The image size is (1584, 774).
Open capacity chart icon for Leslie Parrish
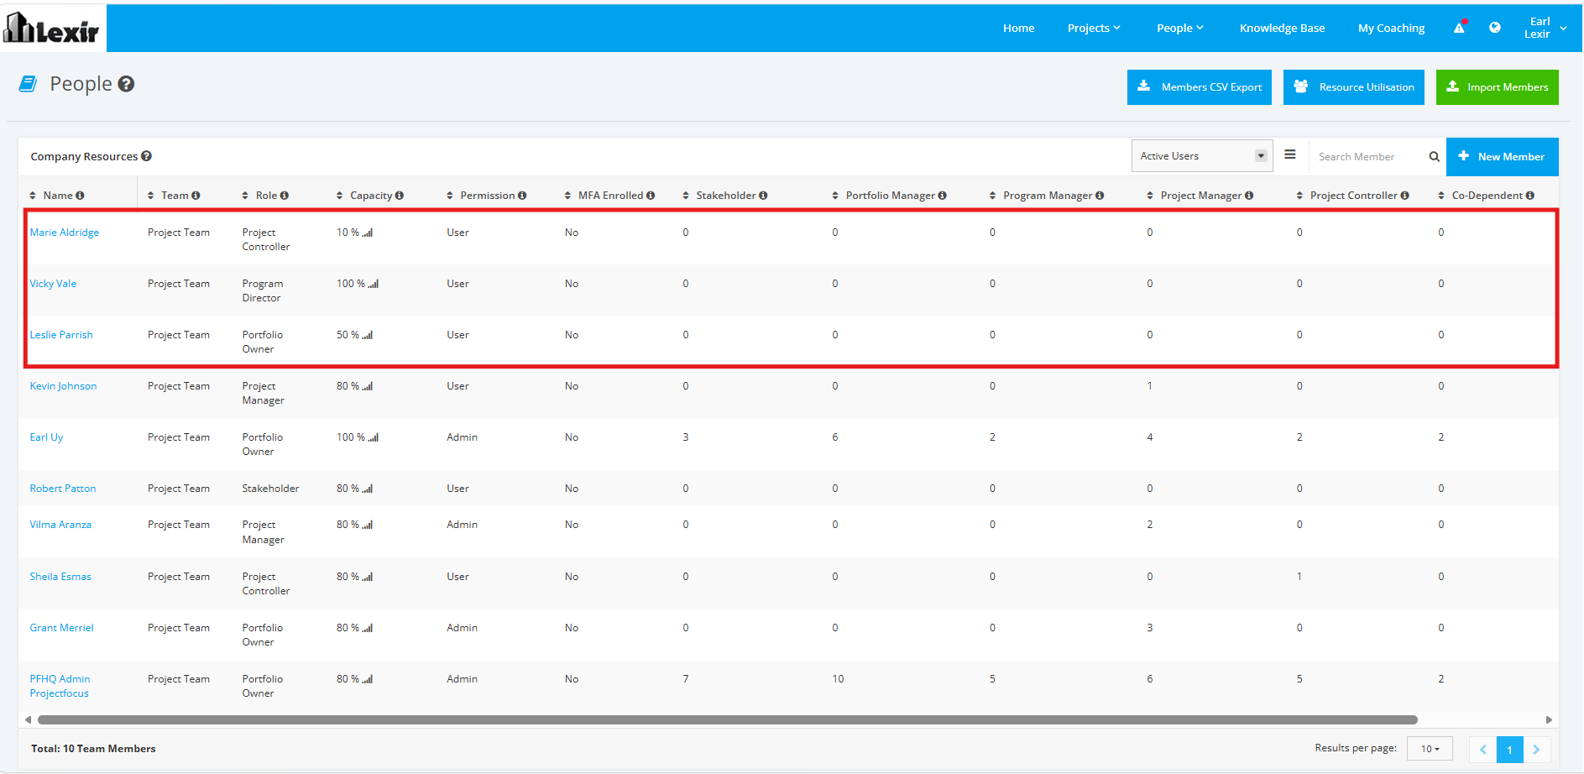[368, 336]
